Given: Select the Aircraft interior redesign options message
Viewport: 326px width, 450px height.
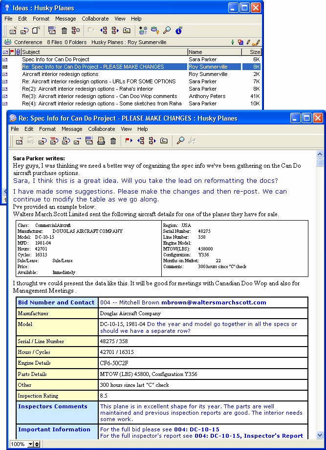Looking at the screenshot, I should [x=60, y=74].
